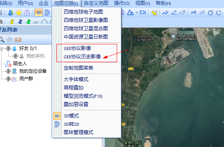Click the 3D to 2D toolbar icon
224x147 pixels.
click(x=47, y=13)
